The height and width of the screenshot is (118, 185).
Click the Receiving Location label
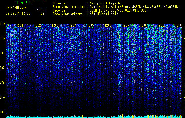[69, 7]
